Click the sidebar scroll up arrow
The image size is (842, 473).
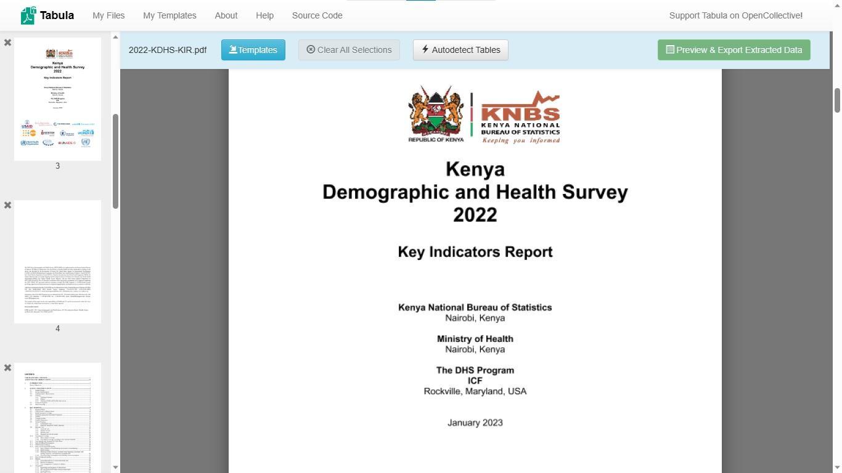(x=115, y=38)
